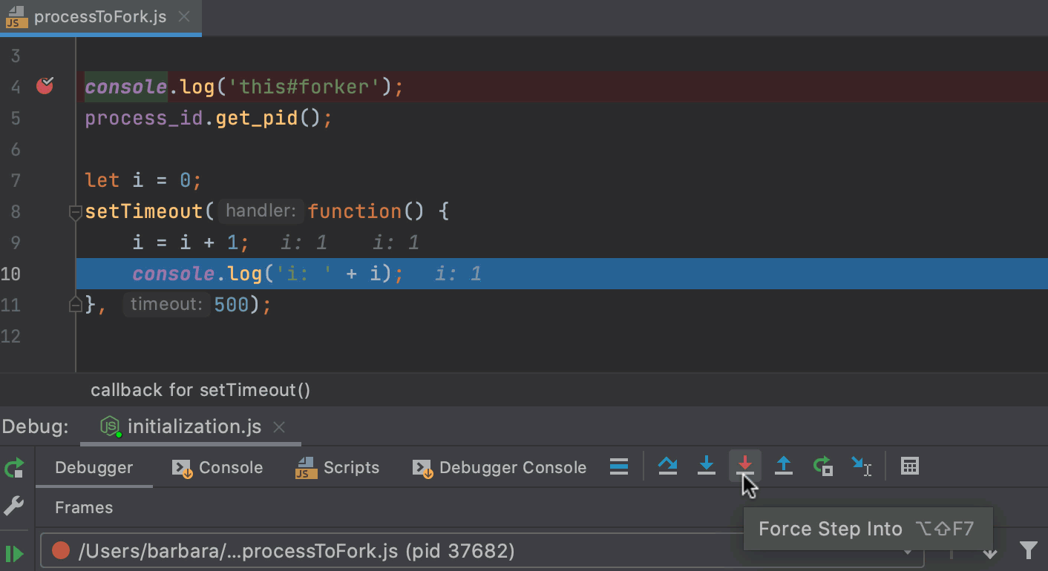
Task: Click inside 'this#forker' string on line 4
Action: pos(303,87)
